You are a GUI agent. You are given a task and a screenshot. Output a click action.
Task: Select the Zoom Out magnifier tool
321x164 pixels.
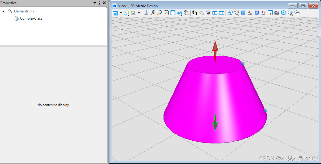(x=160, y=13)
